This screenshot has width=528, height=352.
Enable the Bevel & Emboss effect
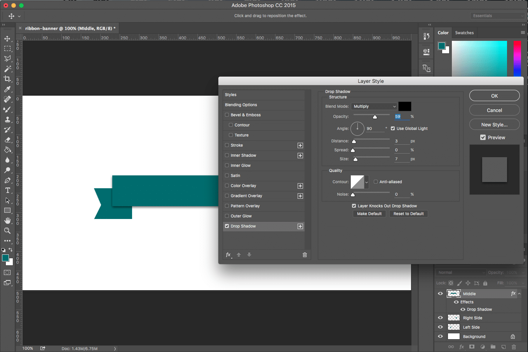(x=227, y=115)
